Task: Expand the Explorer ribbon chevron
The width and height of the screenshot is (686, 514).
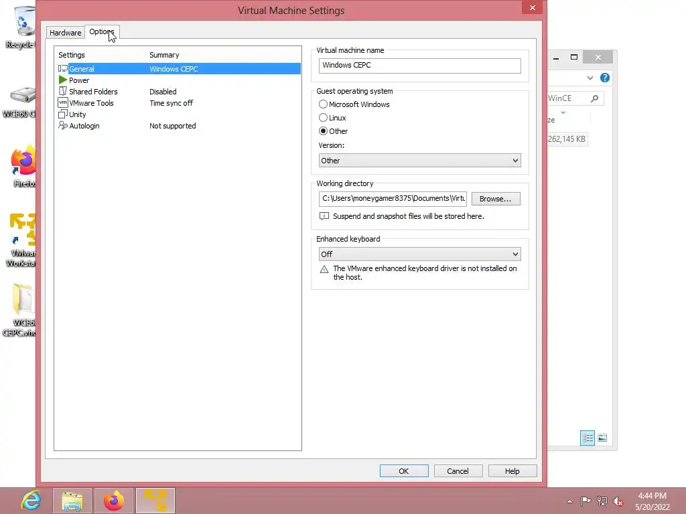Action: point(590,78)
